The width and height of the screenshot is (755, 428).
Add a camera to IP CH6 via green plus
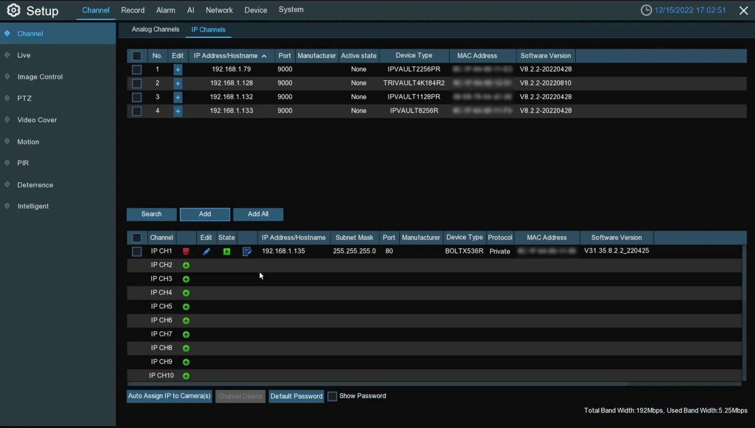click(x=186, y=321)
